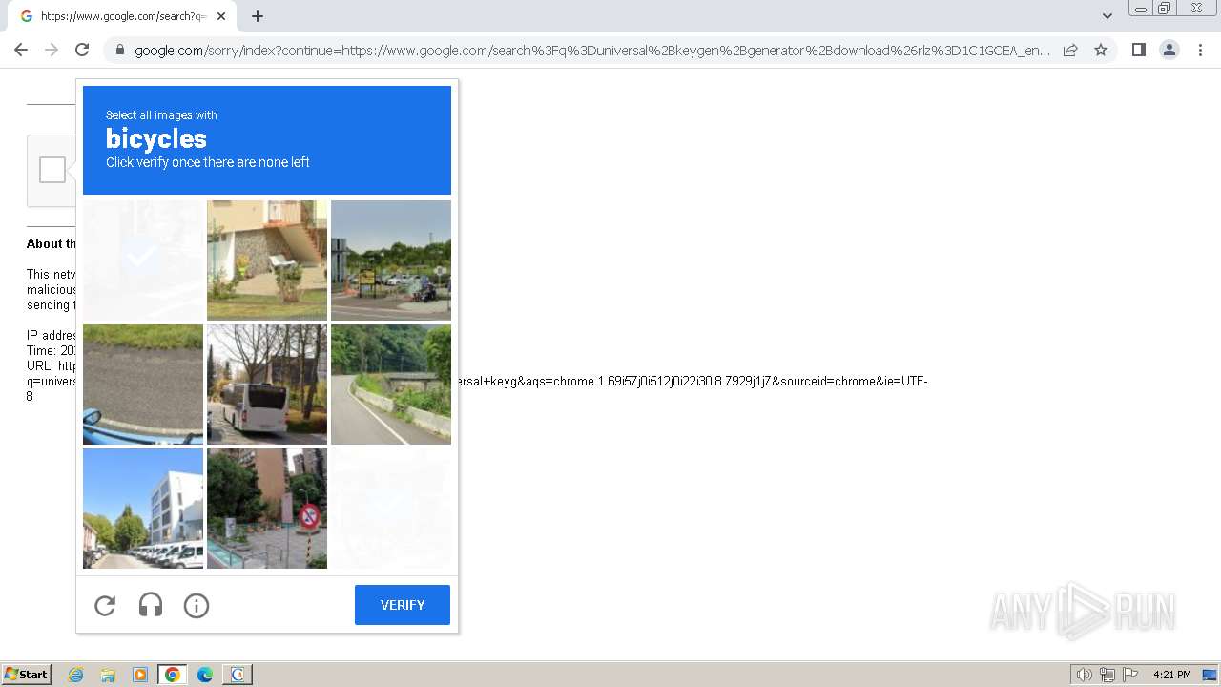Click the VERIFY button
The image size is (1221, 687).
pos(403,605)
